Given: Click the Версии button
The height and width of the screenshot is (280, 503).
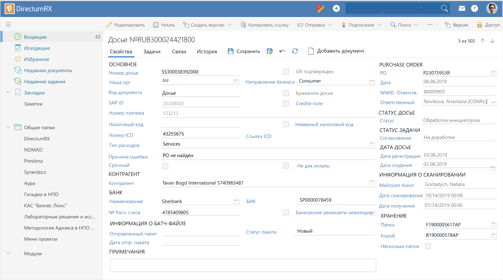Looking at the screenshot, I should click(456, 25).
